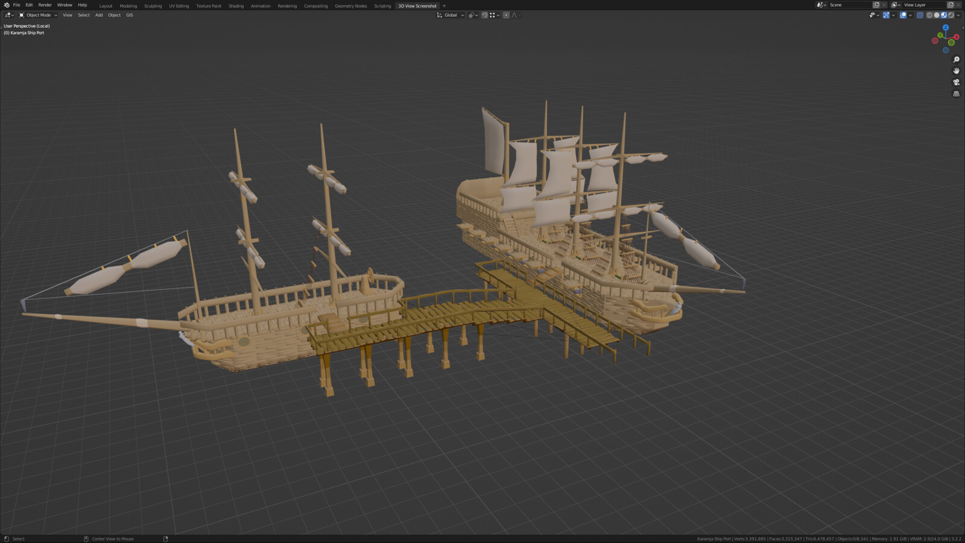Open the overlays options dropdown arrow

(910, 15)
